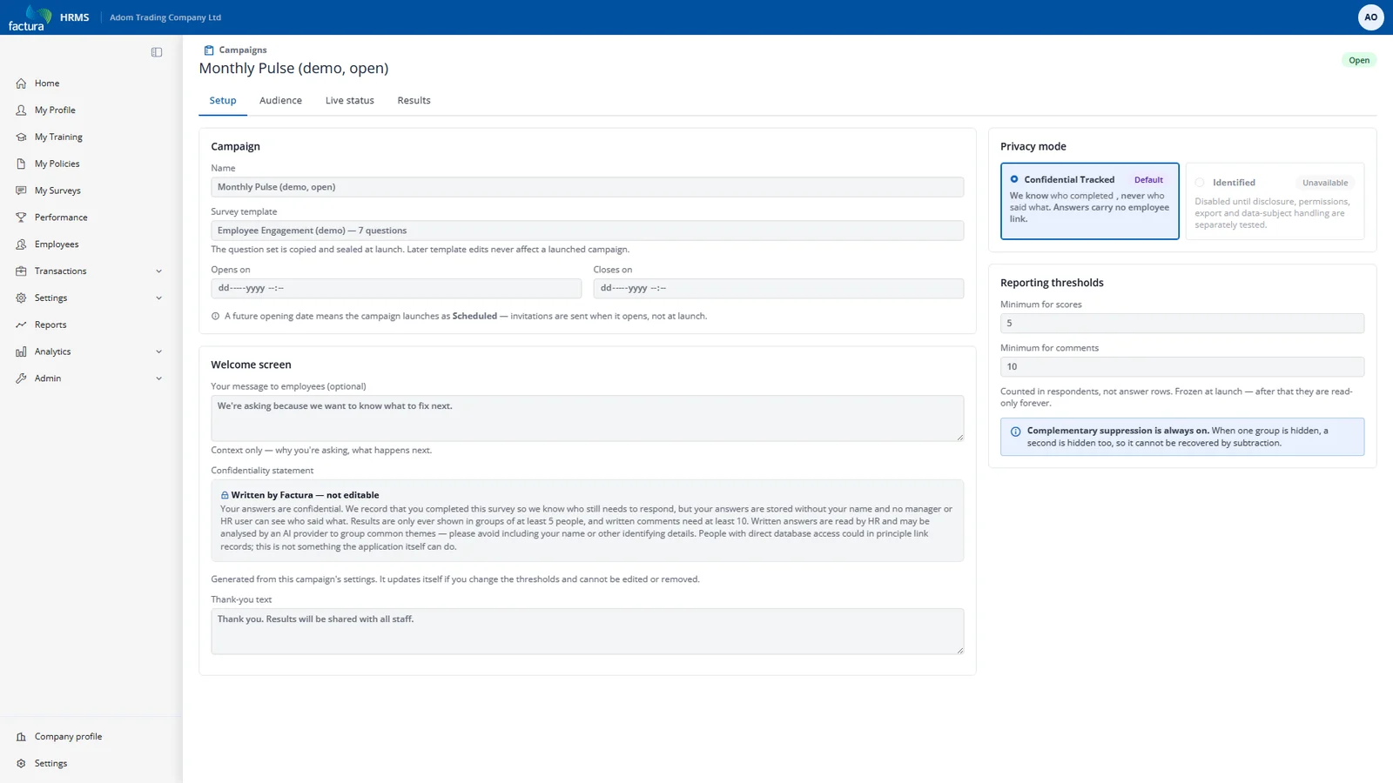Switch to the Live status tab
This screenshot has width=1393, height=783.
(350, 101)
